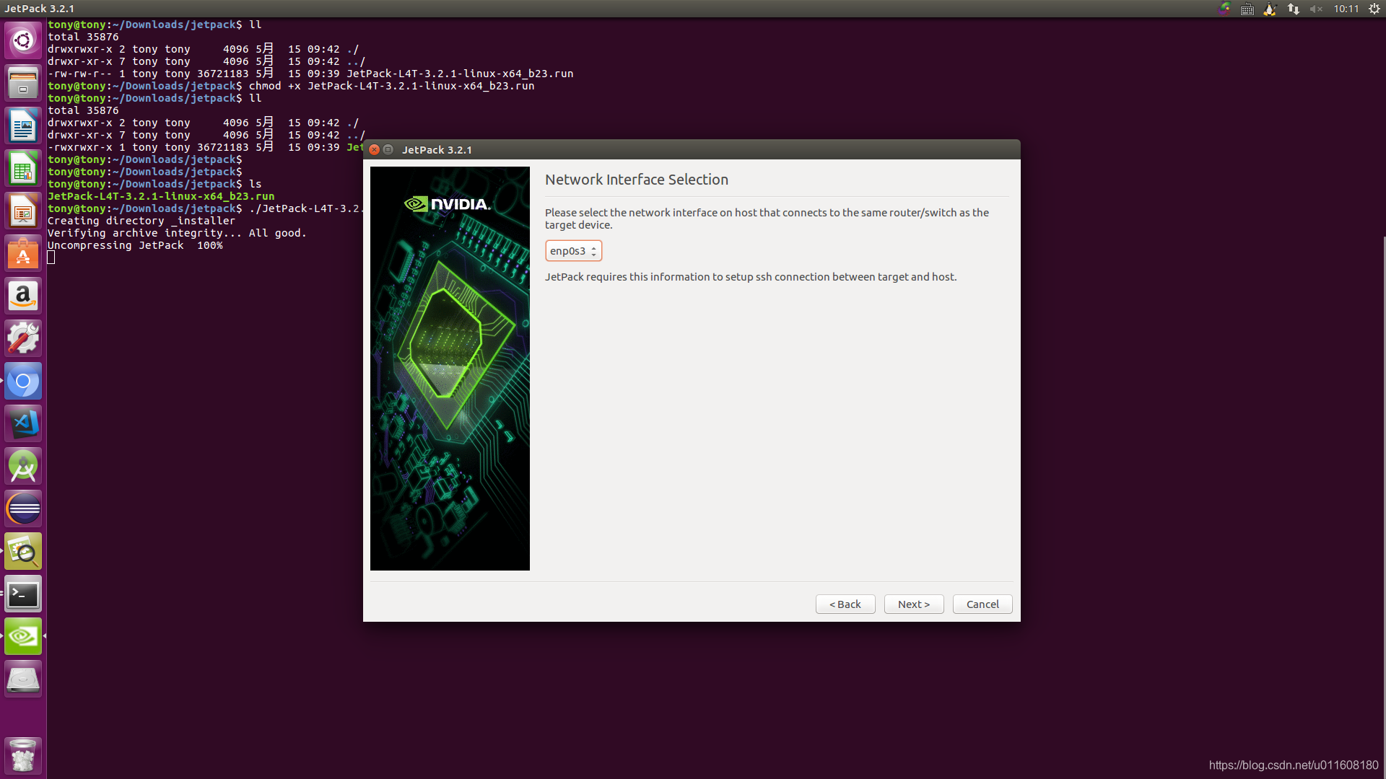Click the Network Interface Selection heading

[x=637, y=180]
